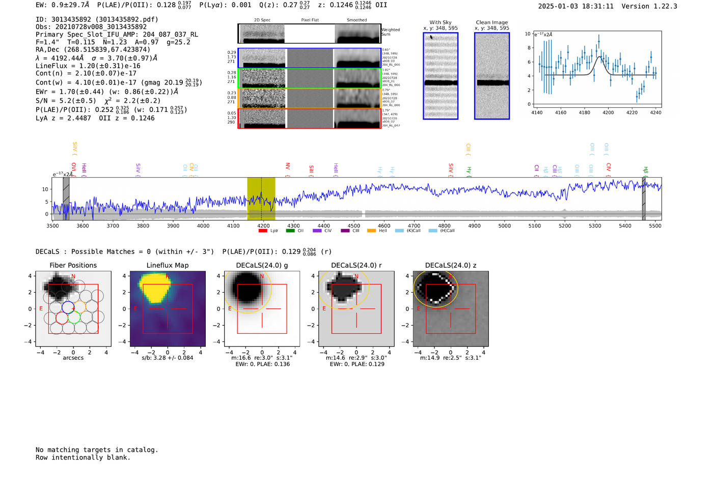Click the blue fiber circle in Fiber Positions

pos(68,307)
